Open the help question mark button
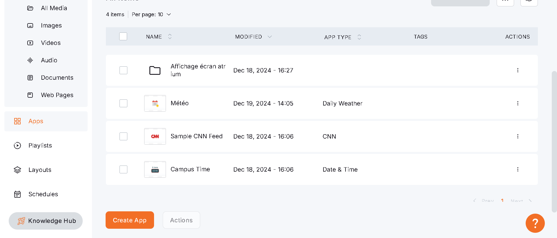This screenshot has width=557, height=238. (535, 223)
